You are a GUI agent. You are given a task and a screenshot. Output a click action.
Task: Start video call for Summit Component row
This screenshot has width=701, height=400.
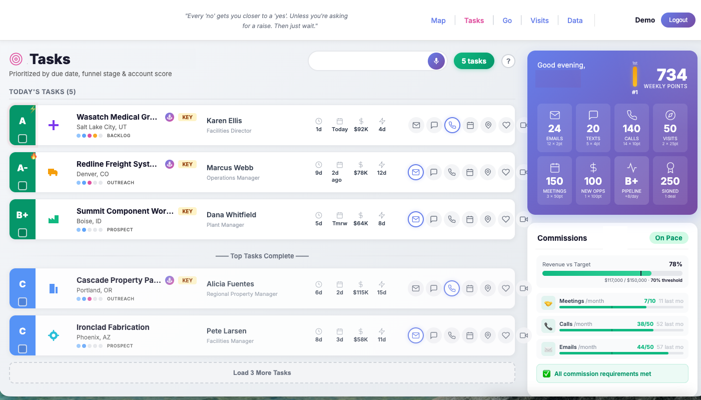pos(524,219)
